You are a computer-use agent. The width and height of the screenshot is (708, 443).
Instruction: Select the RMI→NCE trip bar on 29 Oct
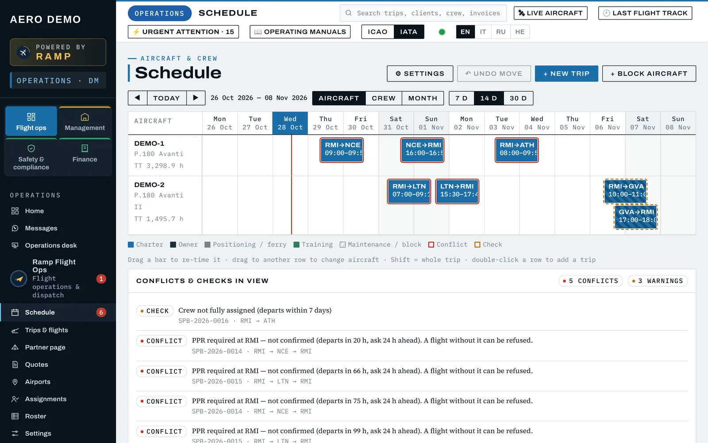pos(342,150)
